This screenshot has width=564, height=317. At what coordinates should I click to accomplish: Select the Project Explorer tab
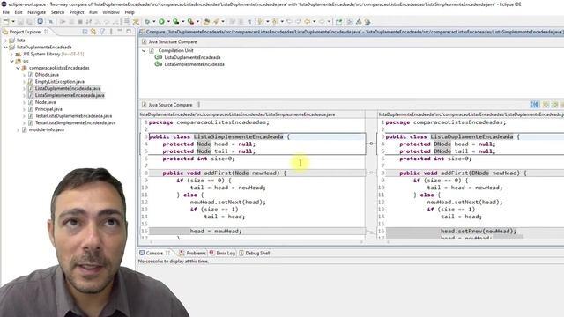(26, 32)
